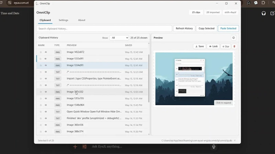
Task: Open the sliders options icon in EyuX bar
Action: point(85,147)
